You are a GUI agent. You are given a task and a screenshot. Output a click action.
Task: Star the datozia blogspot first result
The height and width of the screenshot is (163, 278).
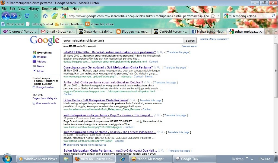pos(158,52)
